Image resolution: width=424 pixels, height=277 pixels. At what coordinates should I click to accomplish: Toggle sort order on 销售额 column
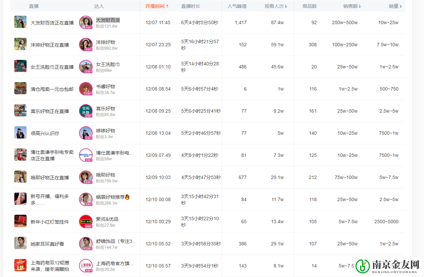[352, 6]
